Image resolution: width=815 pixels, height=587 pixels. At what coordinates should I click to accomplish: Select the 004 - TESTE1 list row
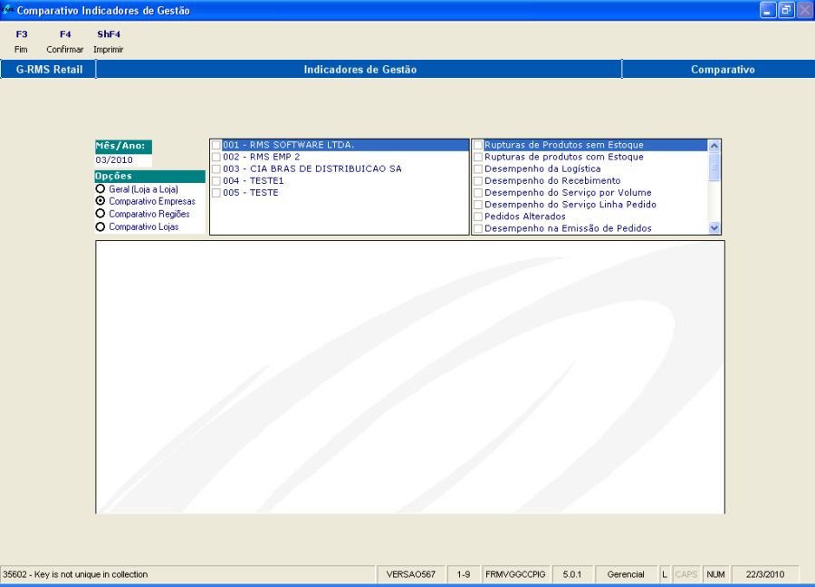340,181
